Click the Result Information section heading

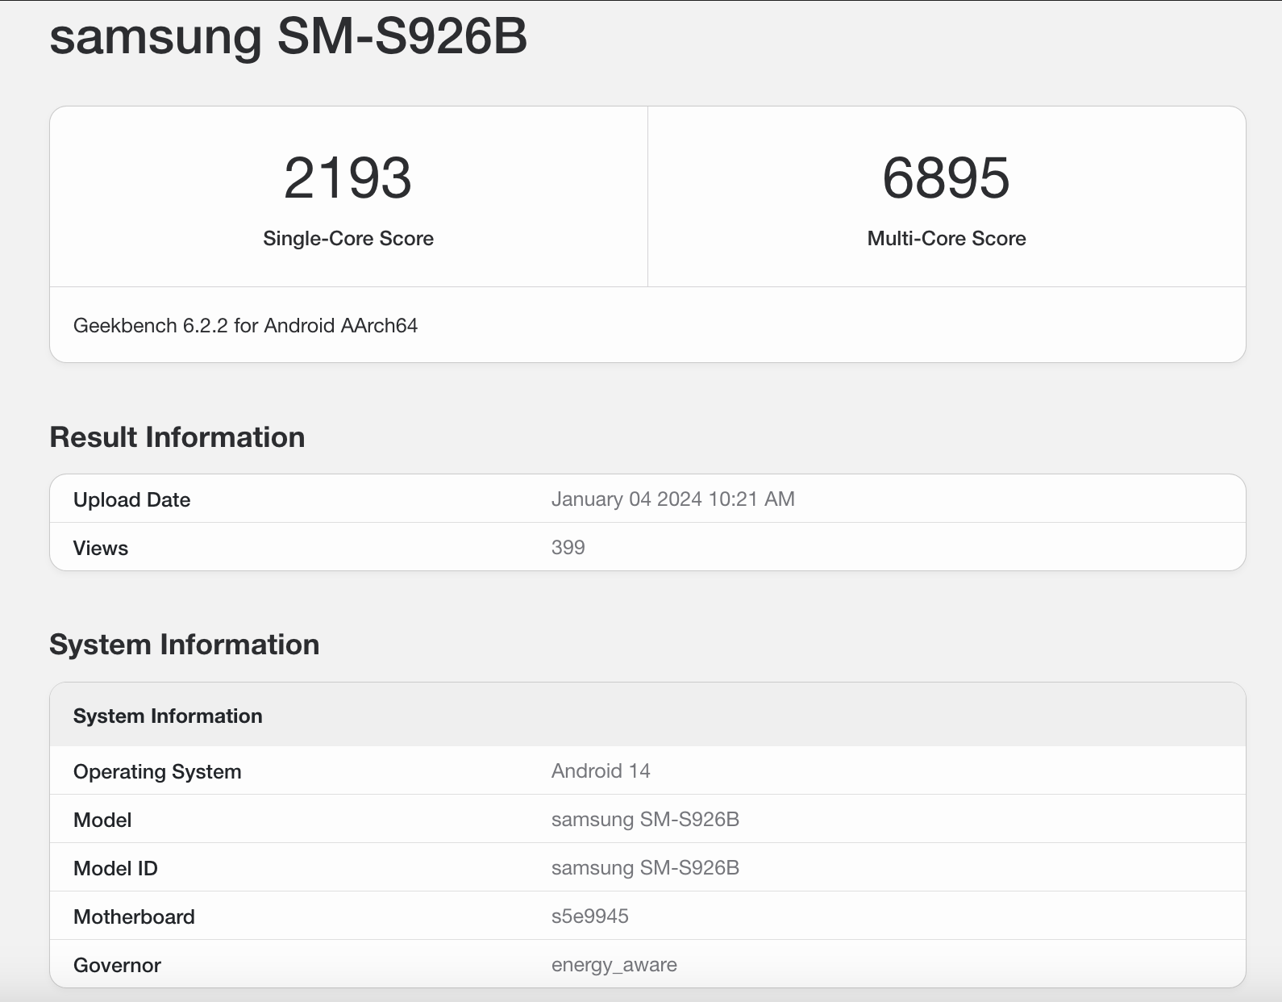(x=177, y=437)
